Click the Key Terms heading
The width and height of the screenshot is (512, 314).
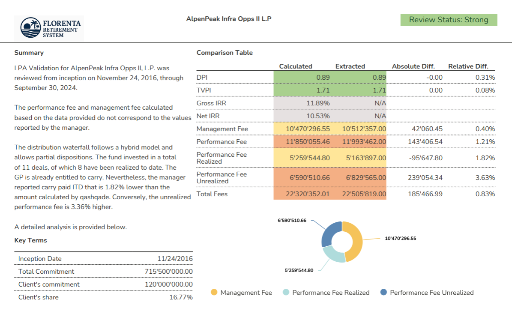[x=31, y=240]
